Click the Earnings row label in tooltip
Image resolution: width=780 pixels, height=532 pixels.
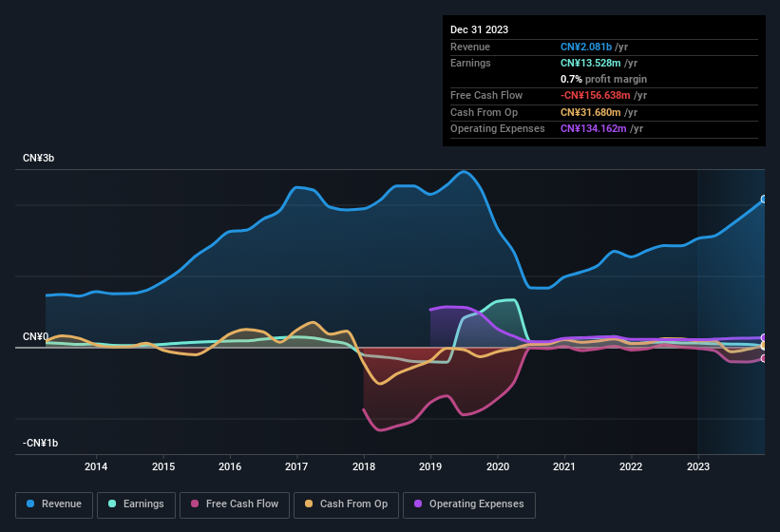(470, 63)
